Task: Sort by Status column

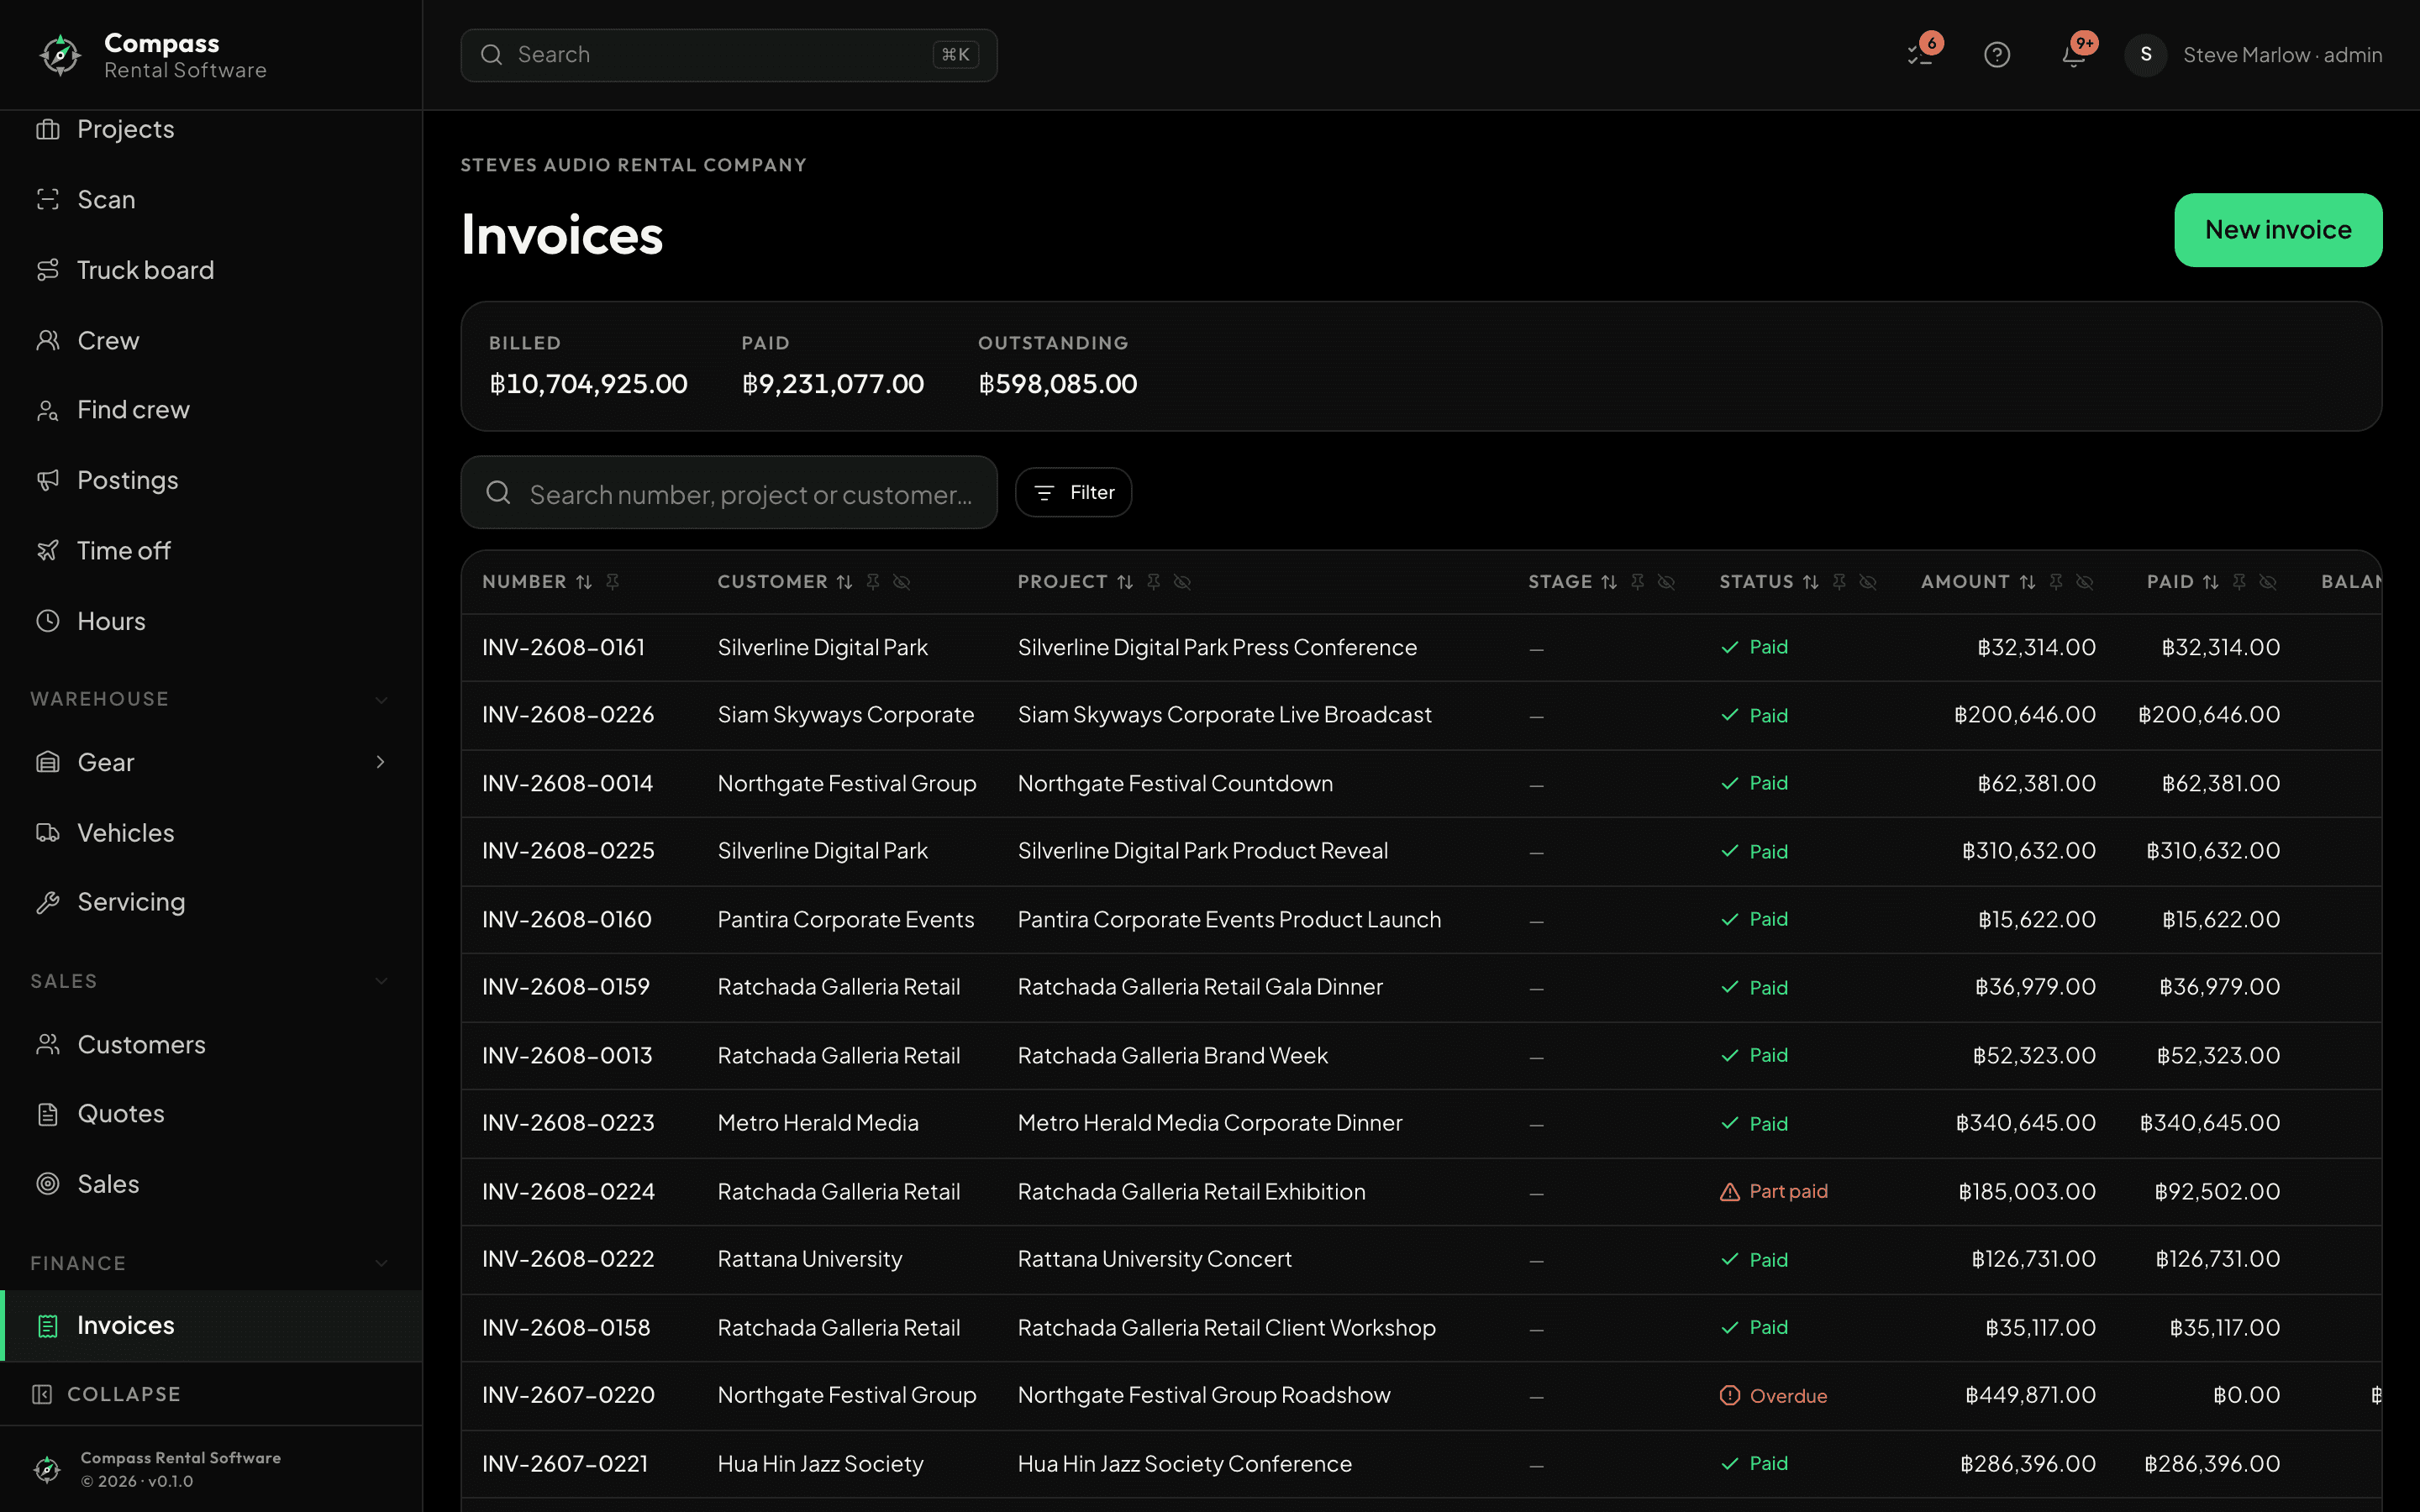Action: 1810,582
